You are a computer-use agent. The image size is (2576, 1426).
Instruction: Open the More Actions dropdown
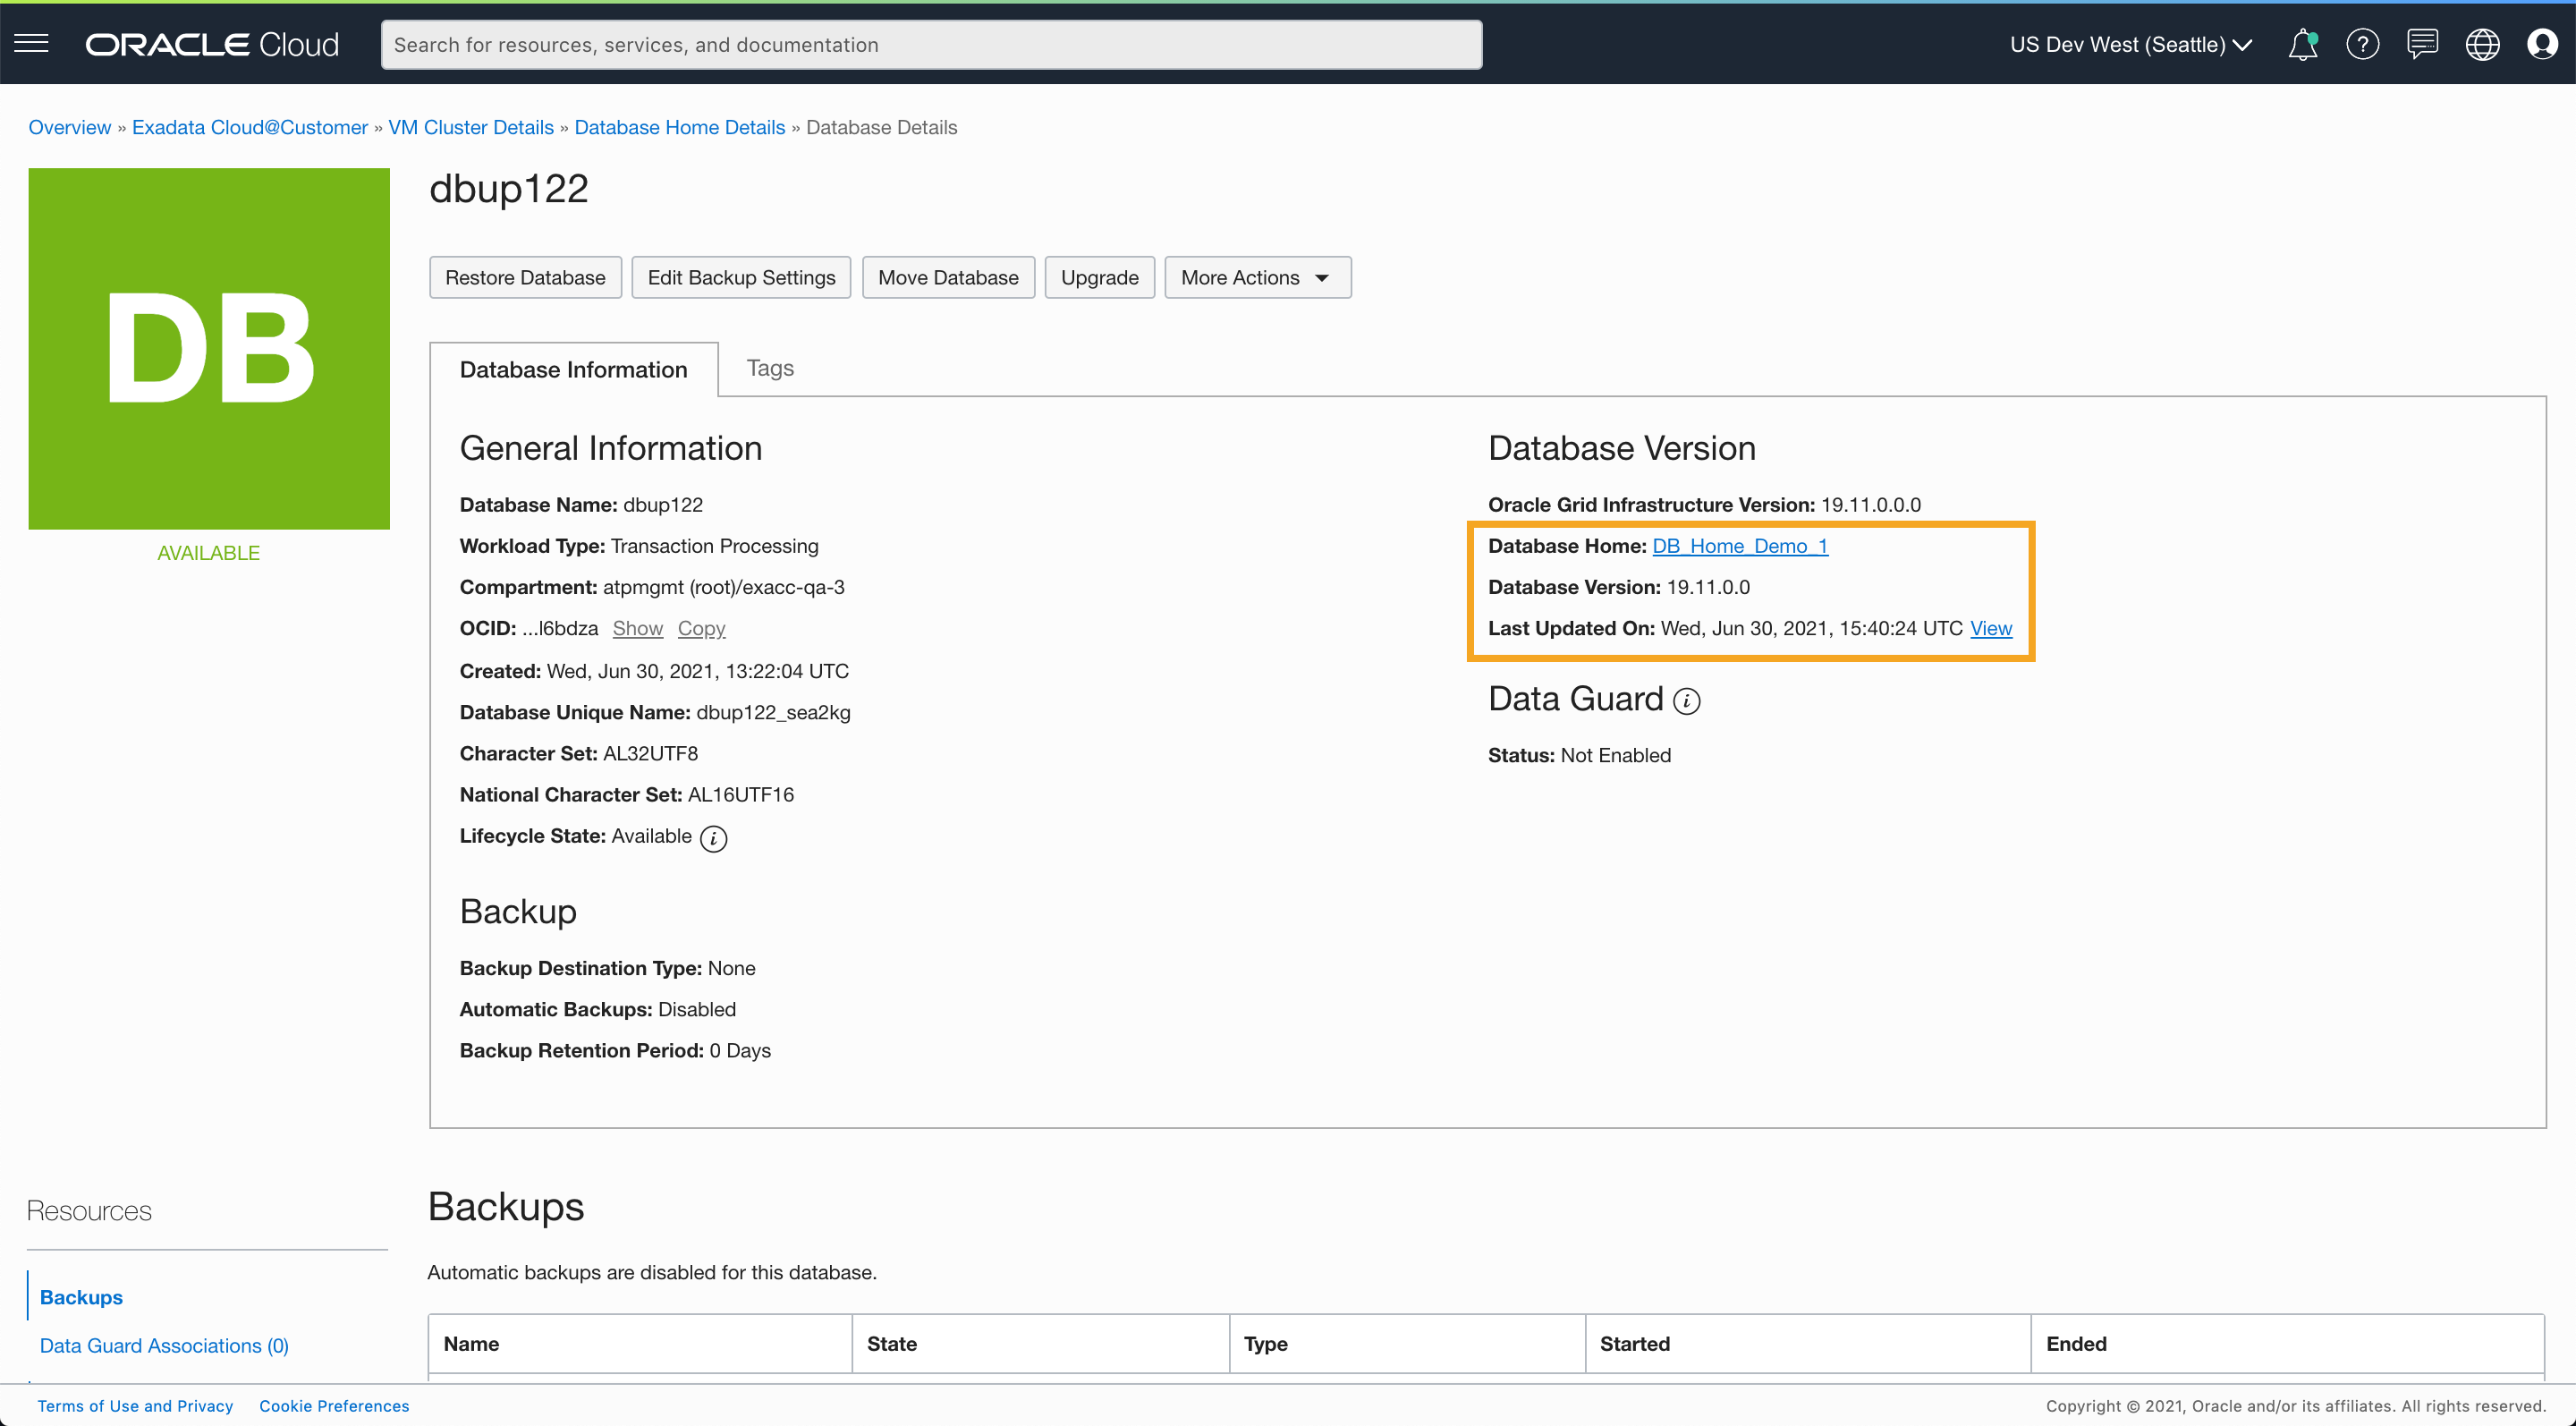point(1256,277)
